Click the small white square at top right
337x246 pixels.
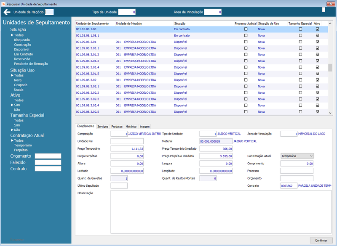coord(324,10)
